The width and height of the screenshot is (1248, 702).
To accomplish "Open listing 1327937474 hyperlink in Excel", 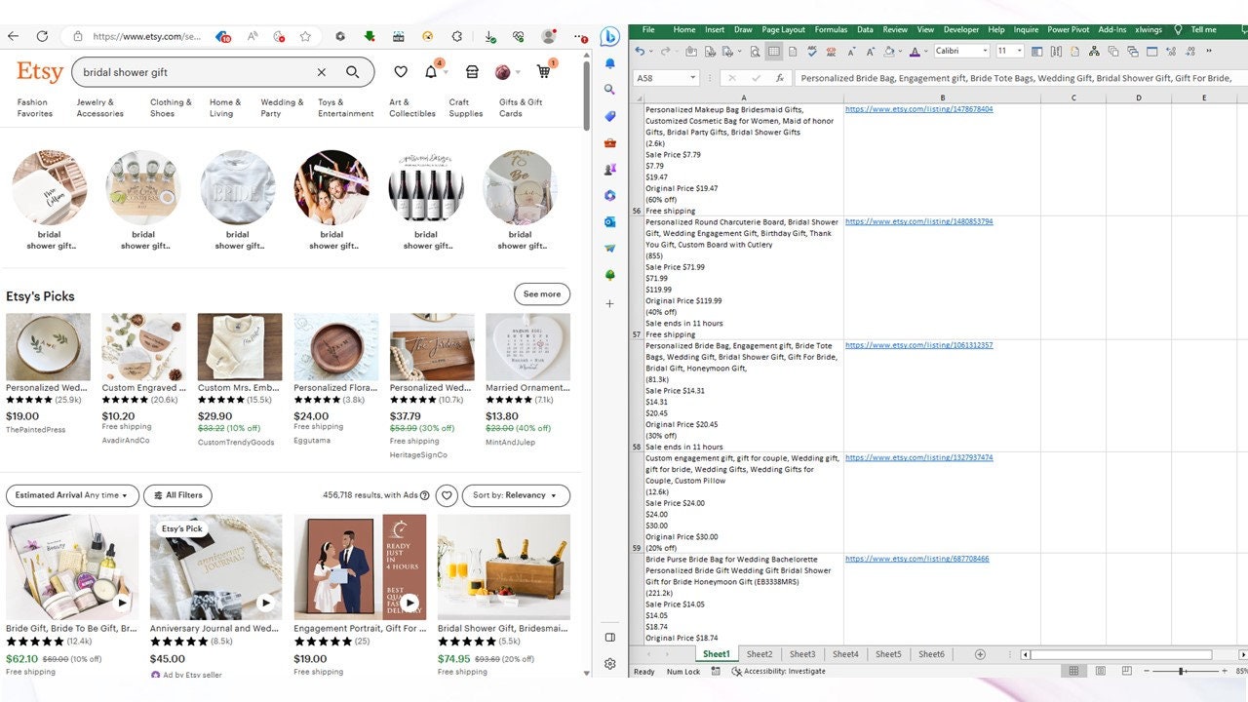I will (x=918, y=457).
